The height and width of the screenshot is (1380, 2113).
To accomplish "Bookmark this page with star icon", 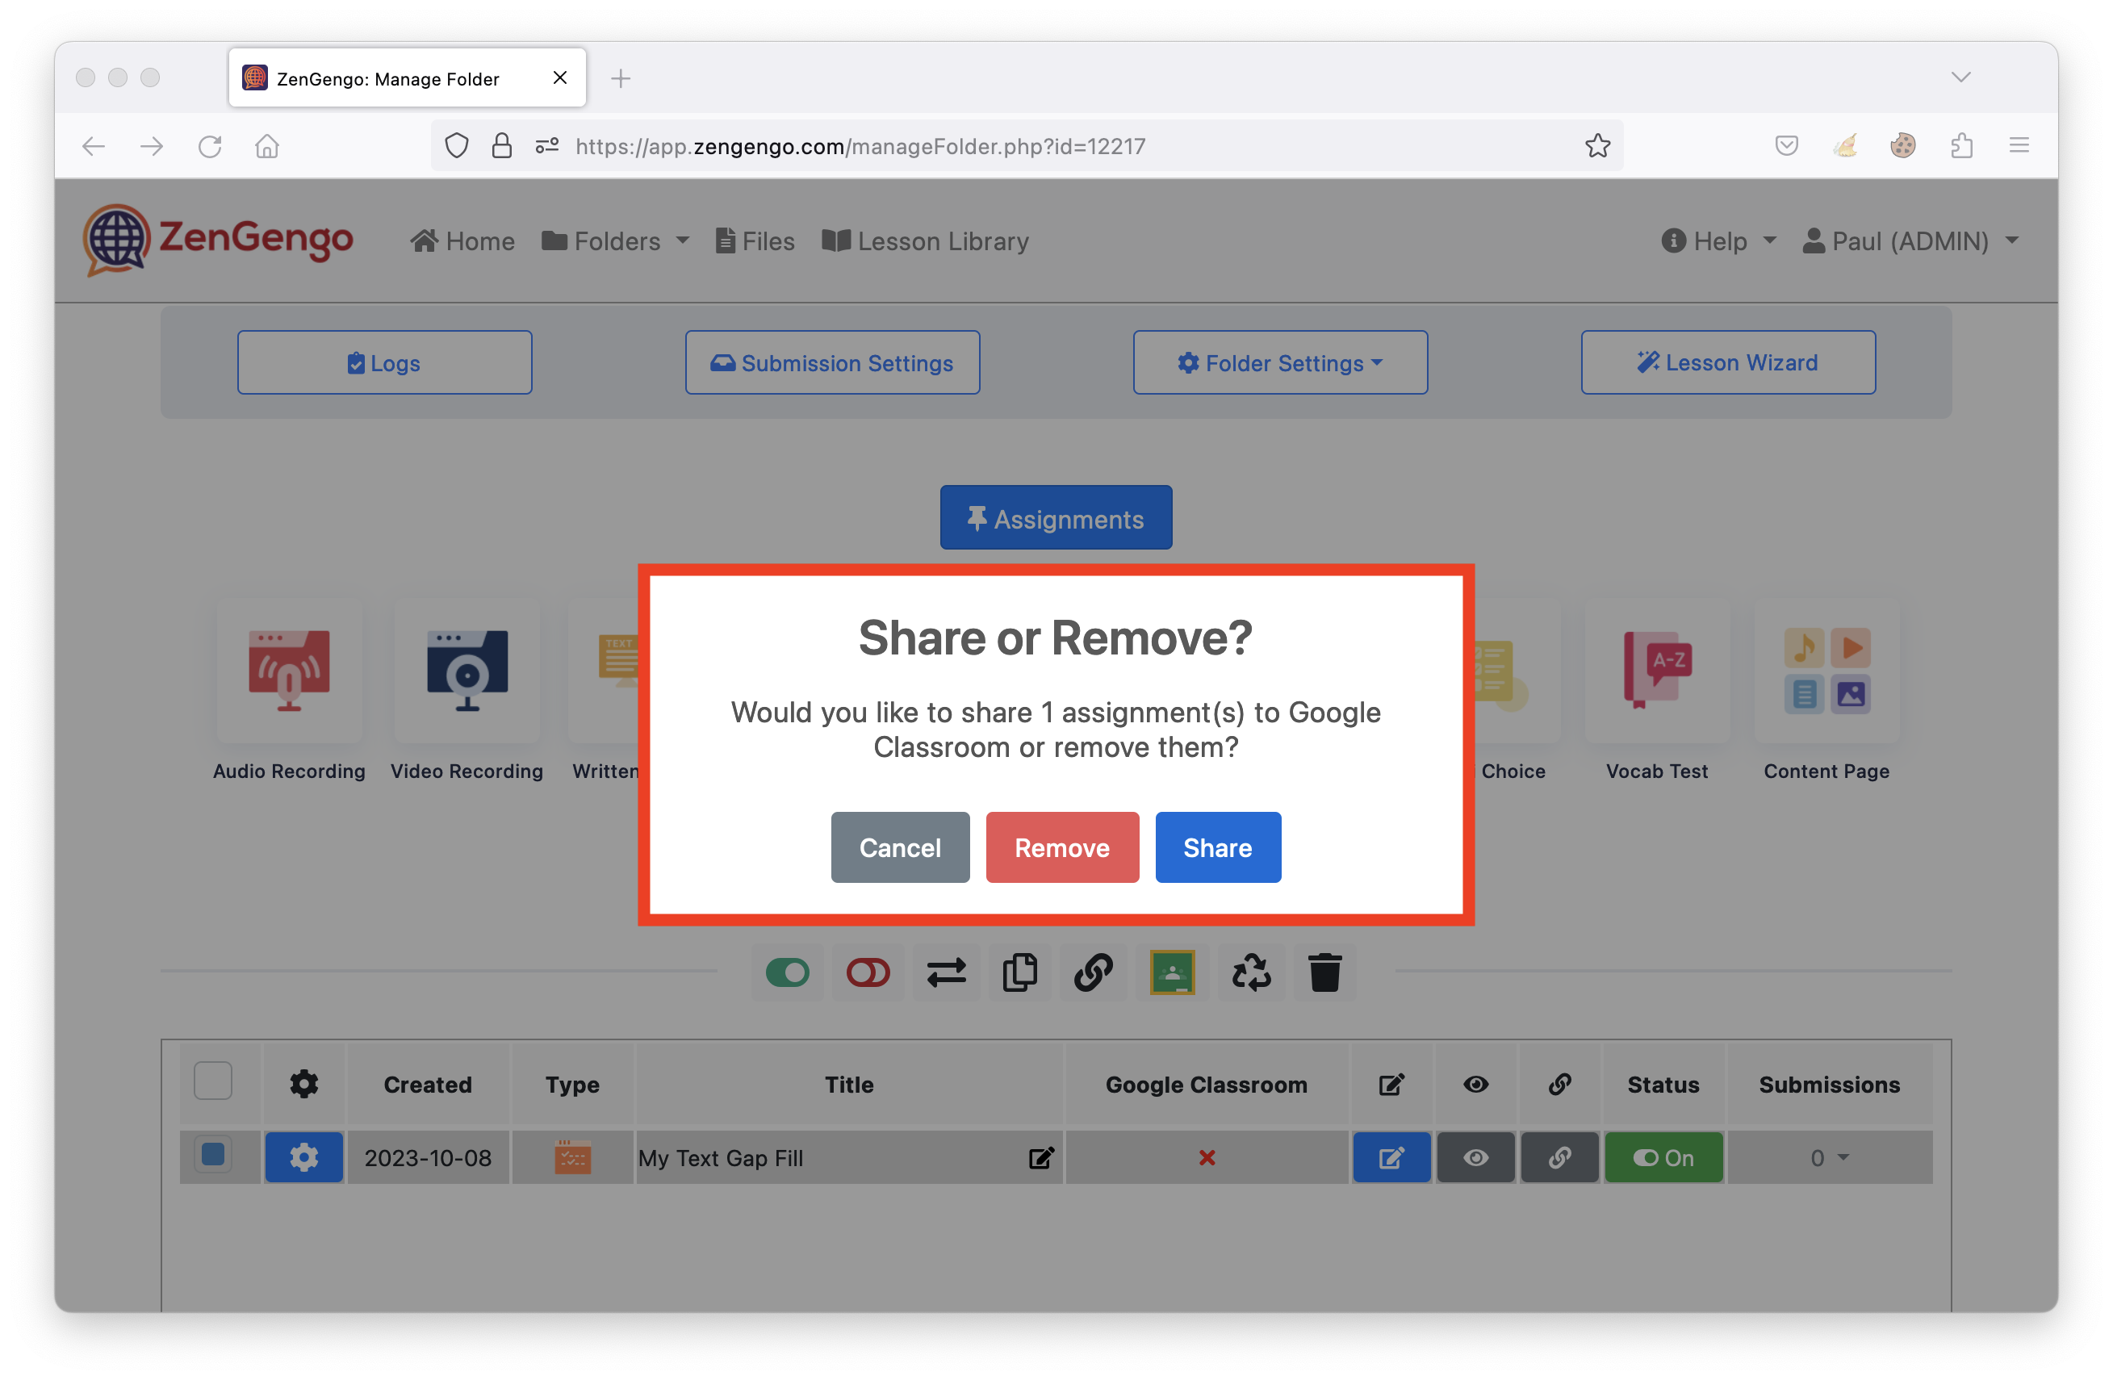I will coord(1597,145).
